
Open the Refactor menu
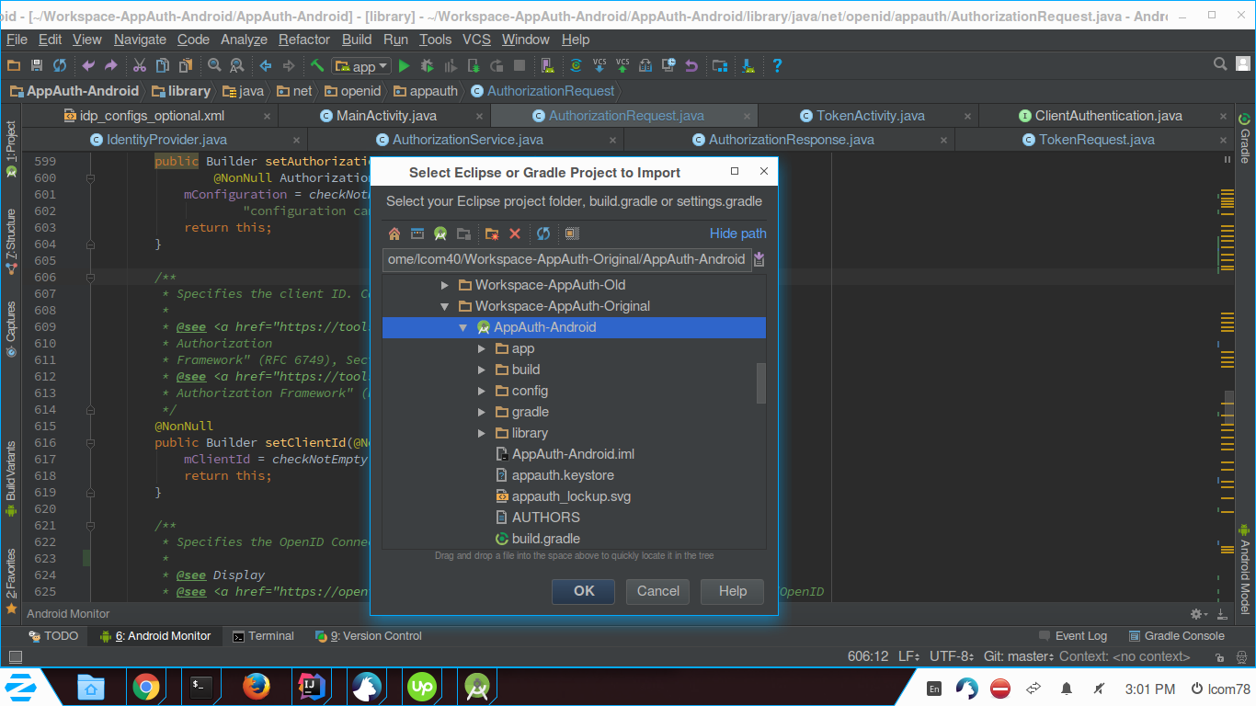pos(303,40)
